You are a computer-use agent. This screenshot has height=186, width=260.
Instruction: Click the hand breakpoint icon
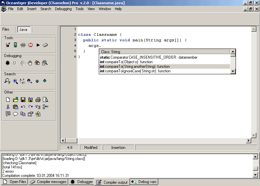30,63
